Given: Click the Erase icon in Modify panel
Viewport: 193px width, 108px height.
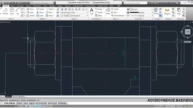Looking at the screenshot, I should point(58,9).
